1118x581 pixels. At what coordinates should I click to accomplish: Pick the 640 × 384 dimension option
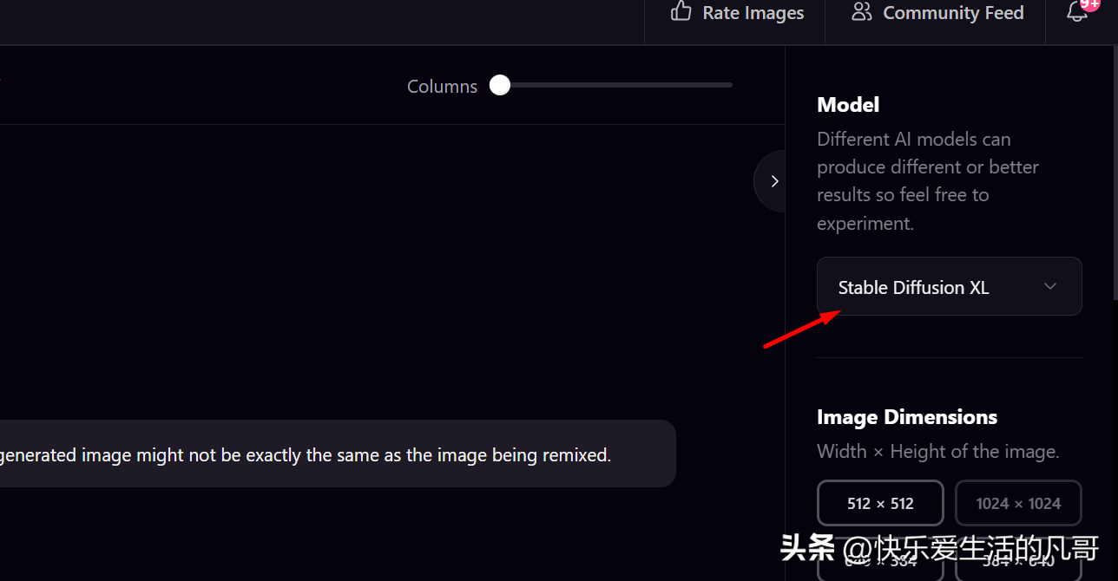coord(880,562)
